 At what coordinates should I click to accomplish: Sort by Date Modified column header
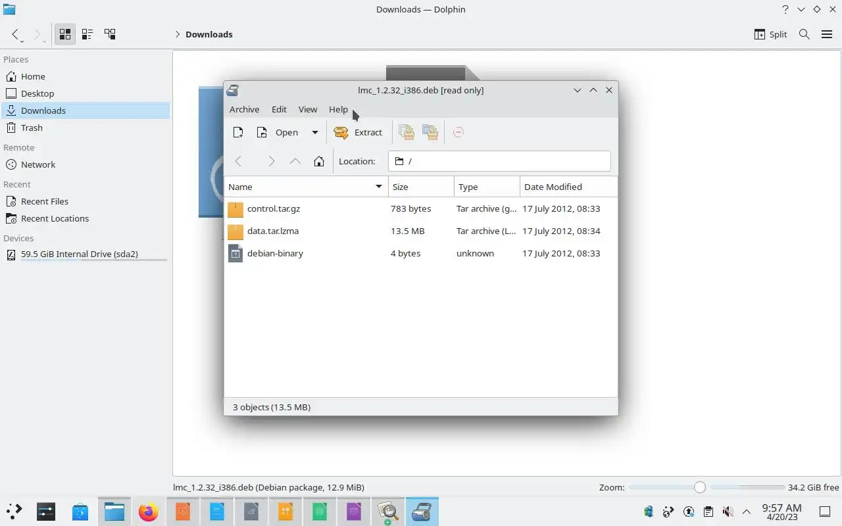click(x=568, y=187)
